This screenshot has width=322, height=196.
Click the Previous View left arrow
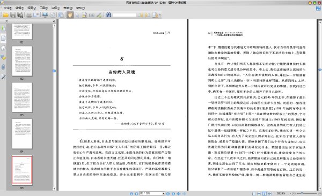coord(179,193)
